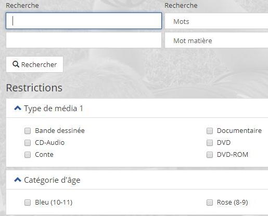
Task: Toggle the DVD checkbox
Action: [210, 143]
